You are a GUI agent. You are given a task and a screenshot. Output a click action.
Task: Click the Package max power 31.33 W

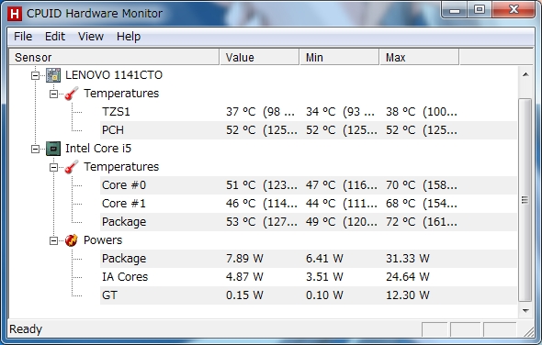click(408, 259)
